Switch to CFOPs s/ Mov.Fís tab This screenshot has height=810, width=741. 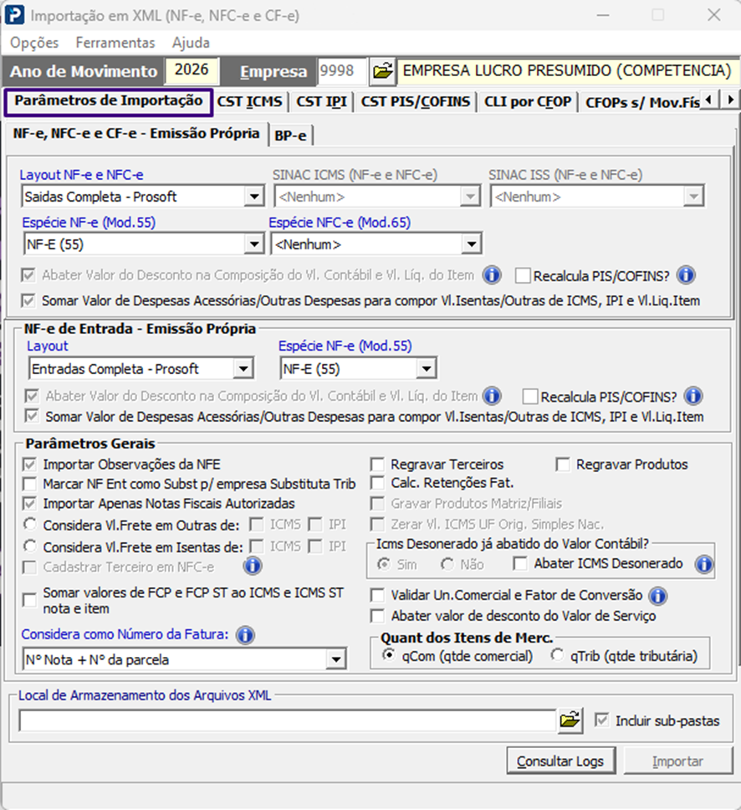pos(642,102)
